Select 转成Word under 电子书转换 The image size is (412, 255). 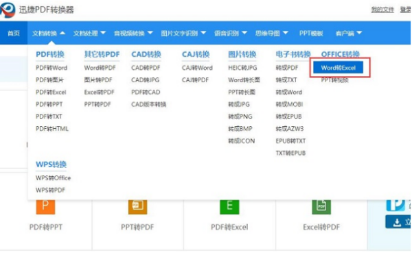289,92
